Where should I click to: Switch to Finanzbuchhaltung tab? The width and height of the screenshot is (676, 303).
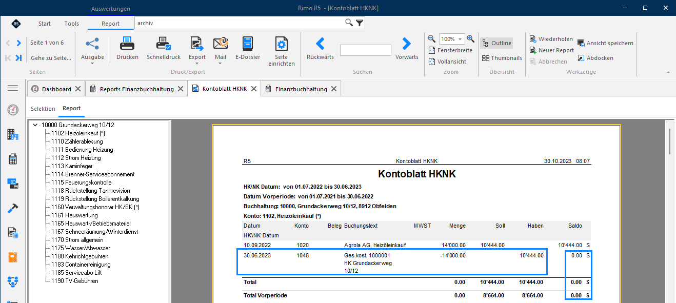coord(301,89)
